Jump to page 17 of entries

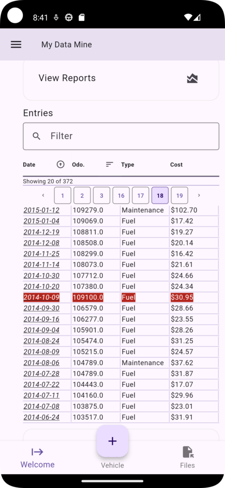point(140,195)
